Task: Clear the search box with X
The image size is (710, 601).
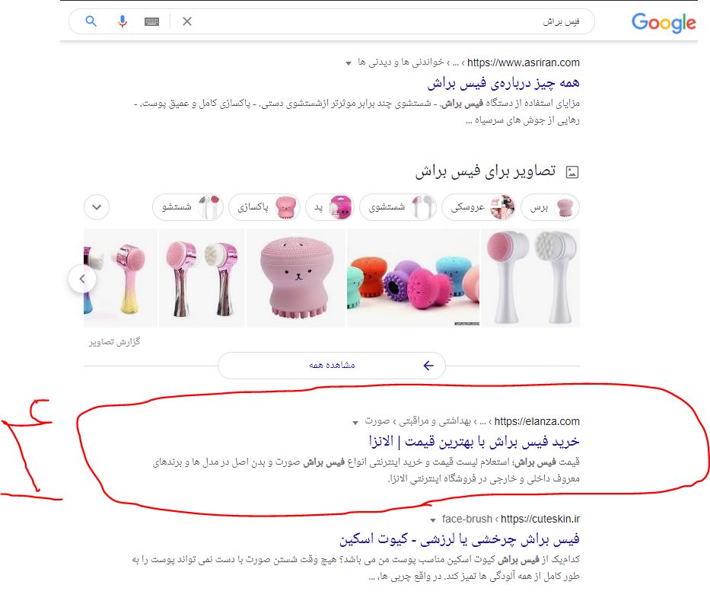Action: pyautogui.click(x=187, y=21)
